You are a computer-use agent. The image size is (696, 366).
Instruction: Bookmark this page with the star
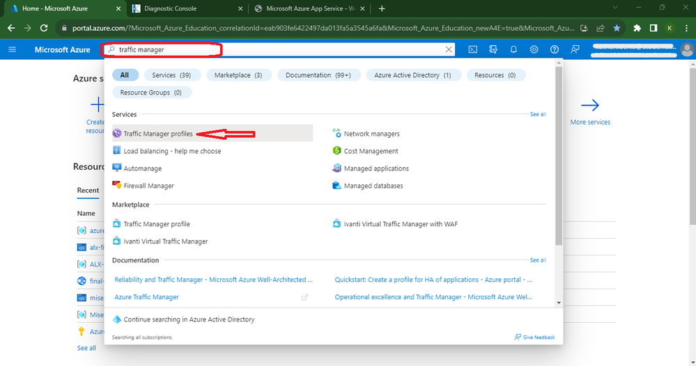point(617,28)
